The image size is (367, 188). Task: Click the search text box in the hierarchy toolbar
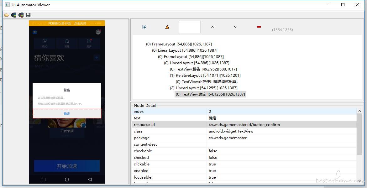pyautogui.click(x=190, y=27)
